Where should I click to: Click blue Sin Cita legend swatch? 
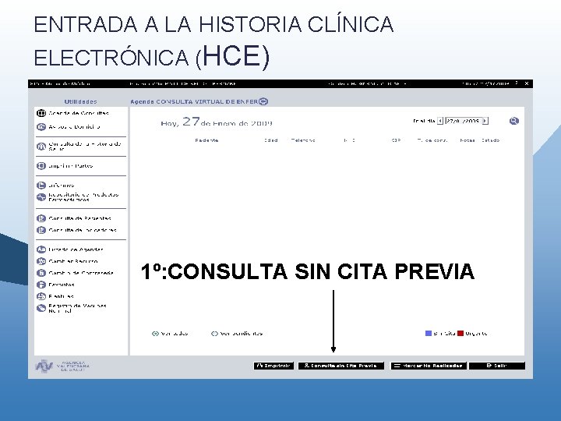[x=429, y=334]
